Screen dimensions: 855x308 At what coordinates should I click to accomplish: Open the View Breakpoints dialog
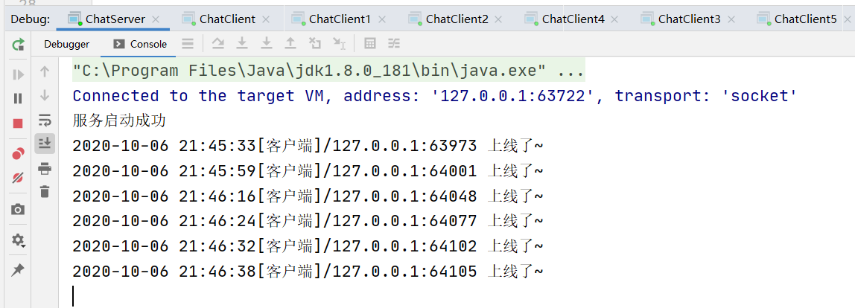click(18, 154)
